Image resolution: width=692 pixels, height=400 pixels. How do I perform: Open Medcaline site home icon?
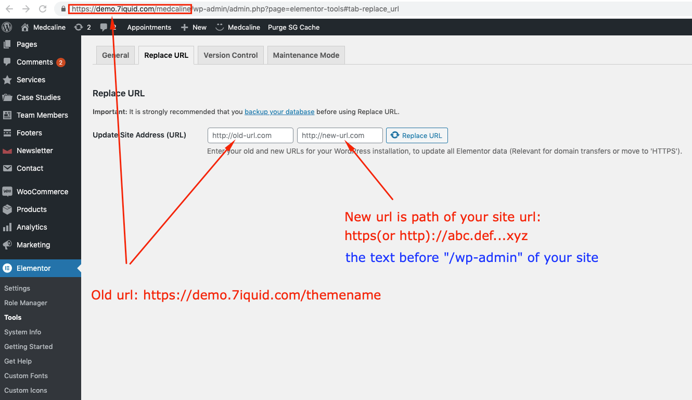click(x=25, y=27)
